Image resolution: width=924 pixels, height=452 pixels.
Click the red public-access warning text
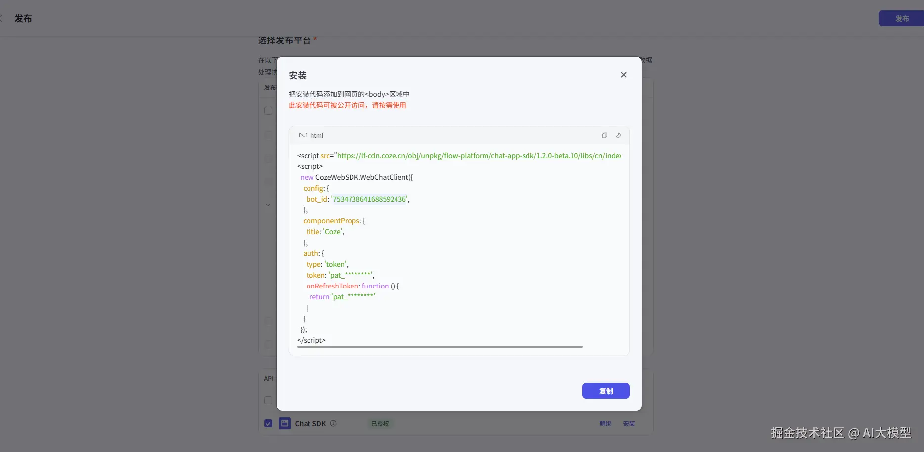tap(348, 105)
